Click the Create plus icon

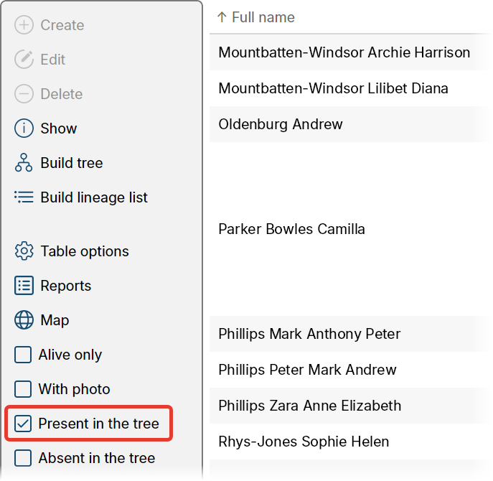click(24, 25)
